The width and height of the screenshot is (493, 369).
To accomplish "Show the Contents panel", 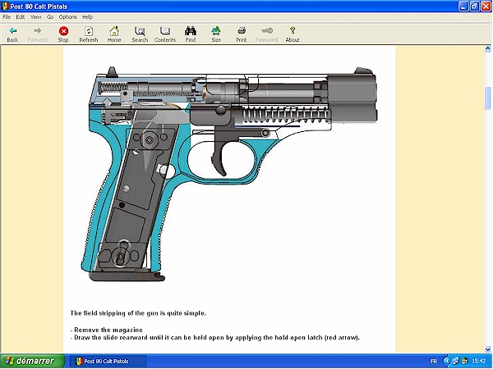I will coord(165,34).
